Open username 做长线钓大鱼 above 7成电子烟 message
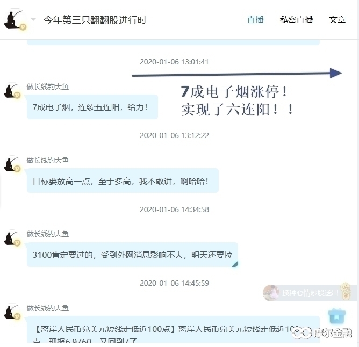 48,86
